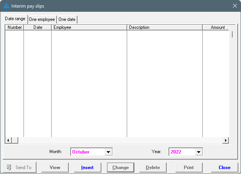Click the Amount column header
The image size is (241, 174).
(216, 27)
